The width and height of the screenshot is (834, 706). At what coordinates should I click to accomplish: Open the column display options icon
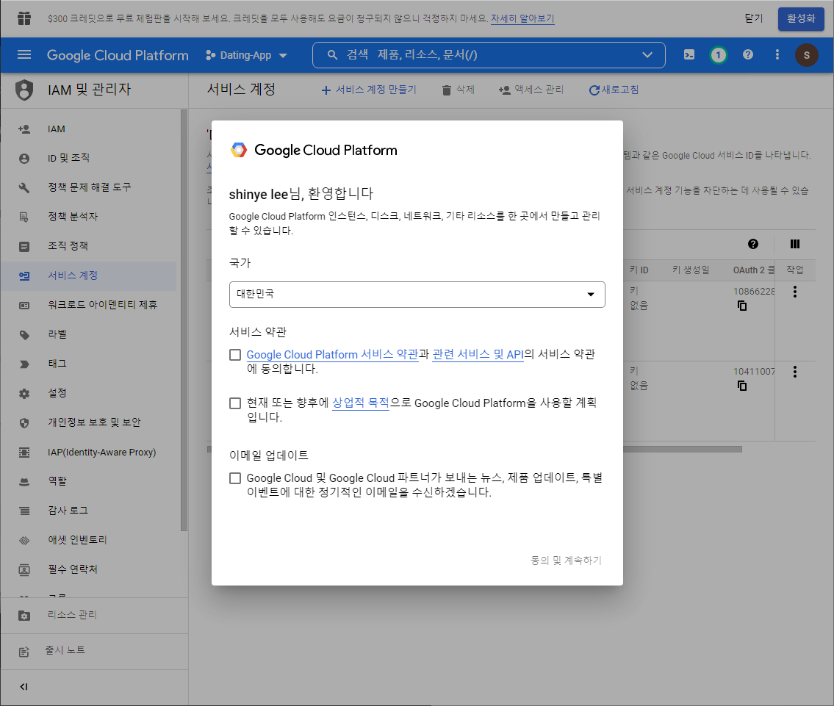(794, 244)
